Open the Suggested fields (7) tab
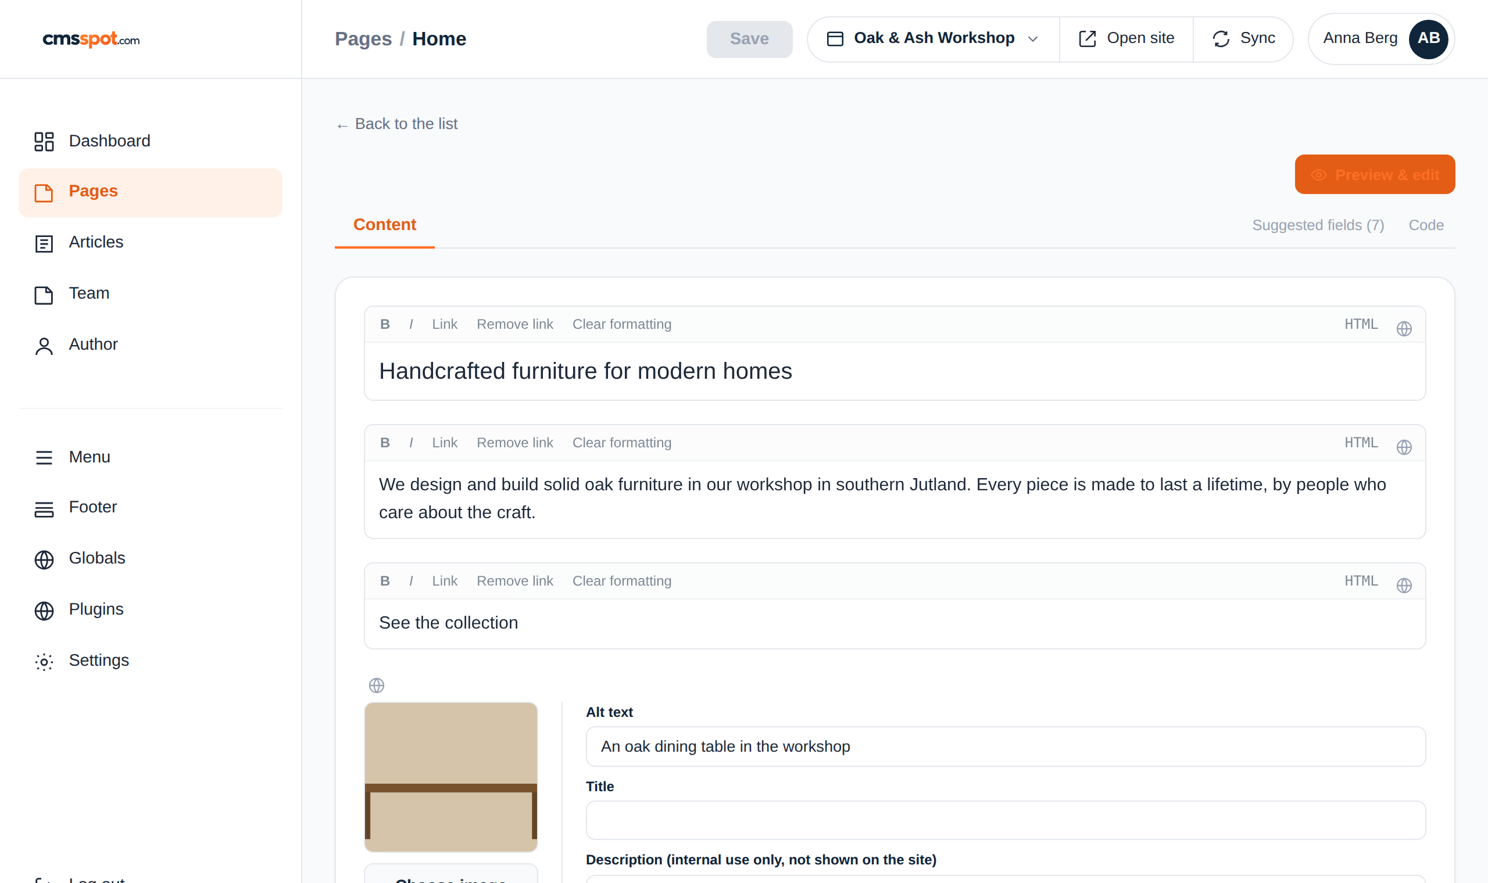This screenshot has width=1488, height=883. point(1318,225)
